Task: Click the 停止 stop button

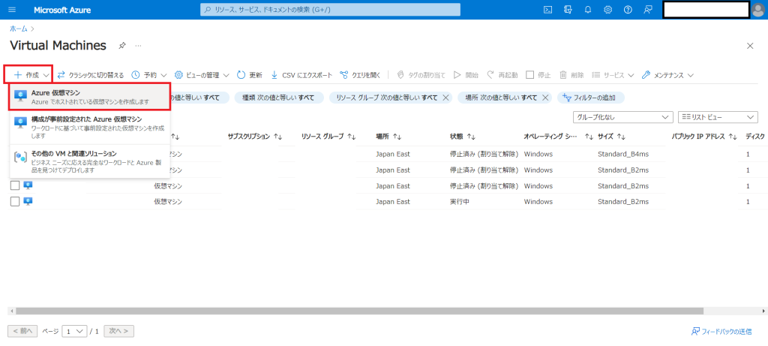Action: [538, 75]
